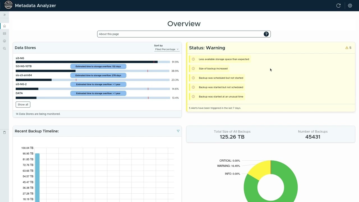This screenshot has height=202, width=359.
Task: Click the help question mark icon
Action: [x=266, y=34]
